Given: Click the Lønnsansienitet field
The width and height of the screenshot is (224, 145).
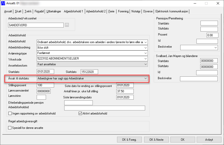Looking at the screenshot, I should point(43,91).
